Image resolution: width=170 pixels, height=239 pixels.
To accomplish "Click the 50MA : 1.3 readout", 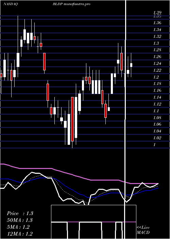I will click(20, 220).
